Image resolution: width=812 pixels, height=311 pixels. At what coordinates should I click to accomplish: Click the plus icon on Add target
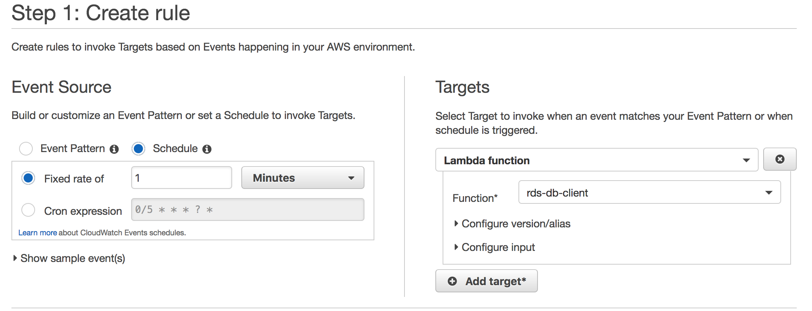point(452,281)
